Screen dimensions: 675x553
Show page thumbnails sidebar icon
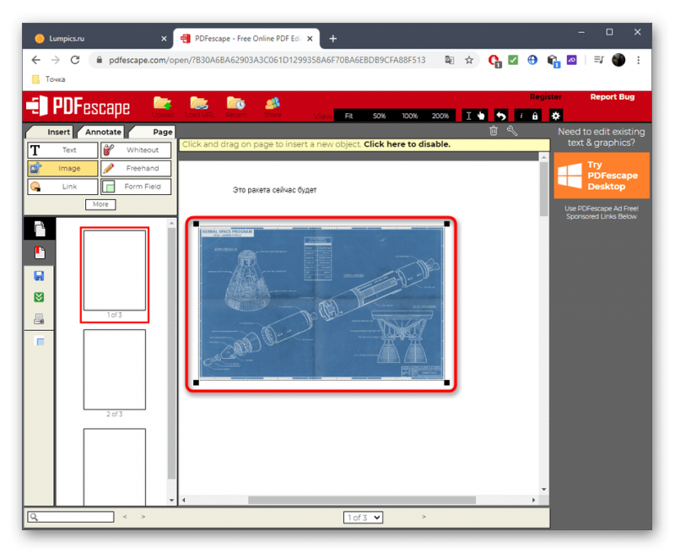40,229
